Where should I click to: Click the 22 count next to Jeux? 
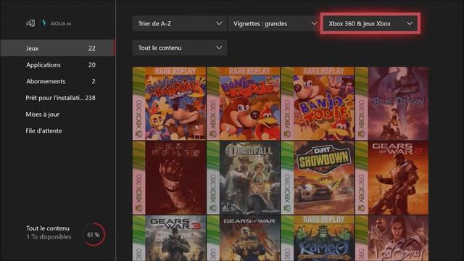tap(92, 49)
